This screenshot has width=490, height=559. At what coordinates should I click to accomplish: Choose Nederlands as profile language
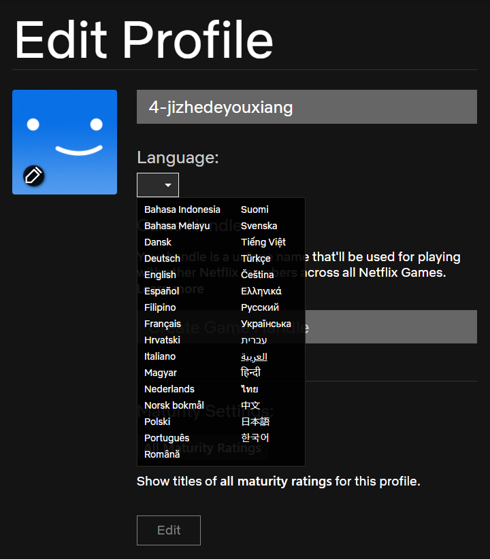click(x=169, y=389)
